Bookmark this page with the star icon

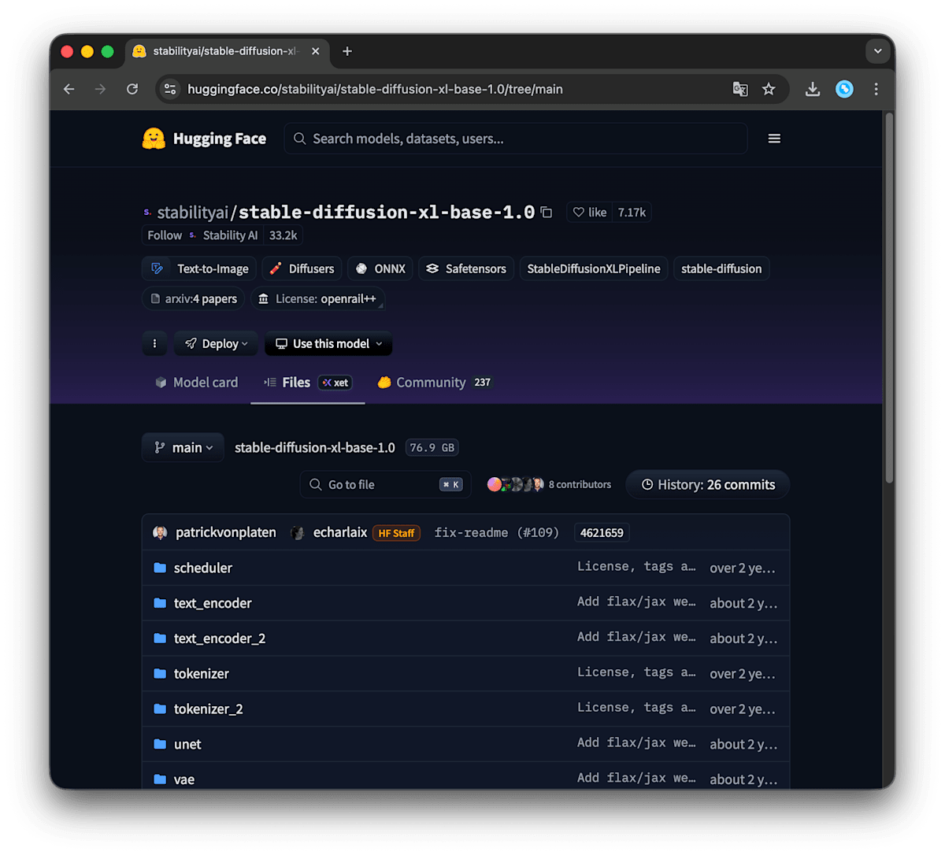coord(769,89)
